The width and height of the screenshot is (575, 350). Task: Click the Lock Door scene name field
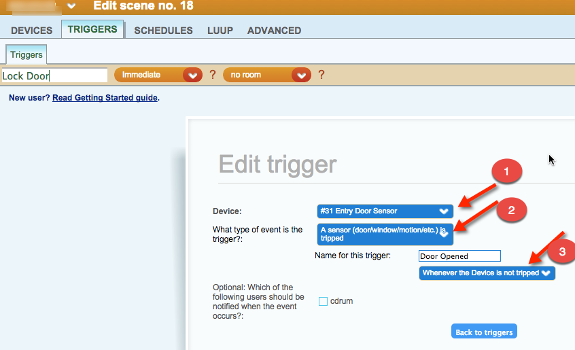coord(54,75)
